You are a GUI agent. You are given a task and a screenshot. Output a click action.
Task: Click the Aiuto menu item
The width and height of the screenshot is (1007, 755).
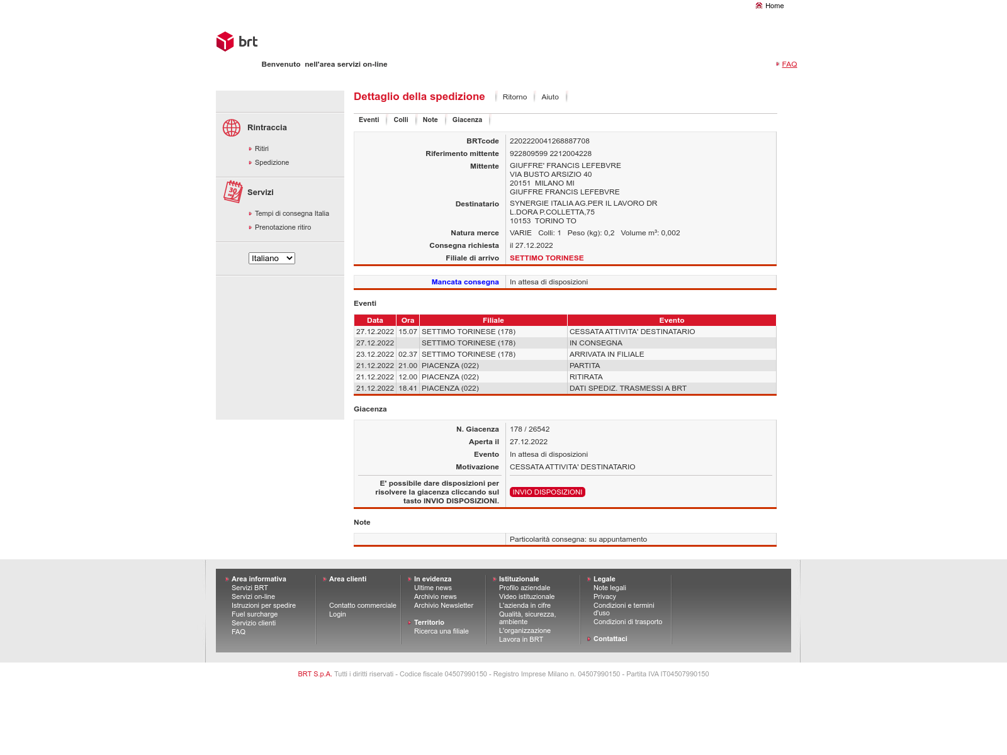coord(550,97)
